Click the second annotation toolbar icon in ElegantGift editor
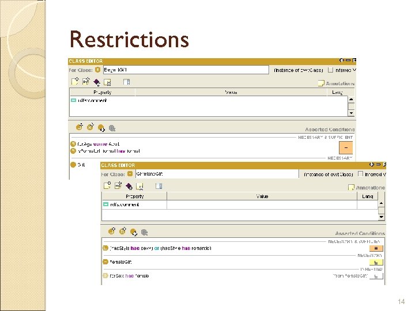415x311 pixels. pyautogui.click(x=86, y=81)
